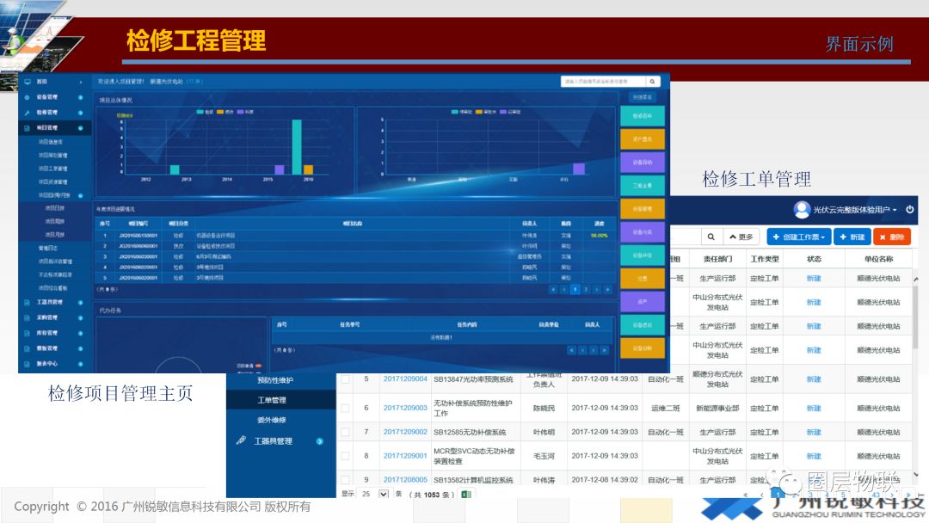This screenshot has height=523, width=929.
Task: Click the work order list search magnifier
Action: 711,237
